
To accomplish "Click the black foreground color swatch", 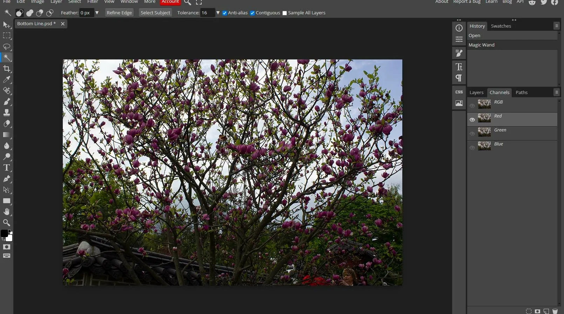I will [x=4, y=234].
